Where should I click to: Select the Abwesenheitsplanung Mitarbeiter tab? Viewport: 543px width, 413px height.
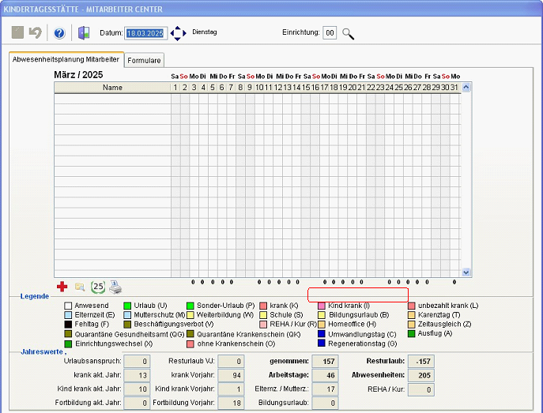point(66,59)
